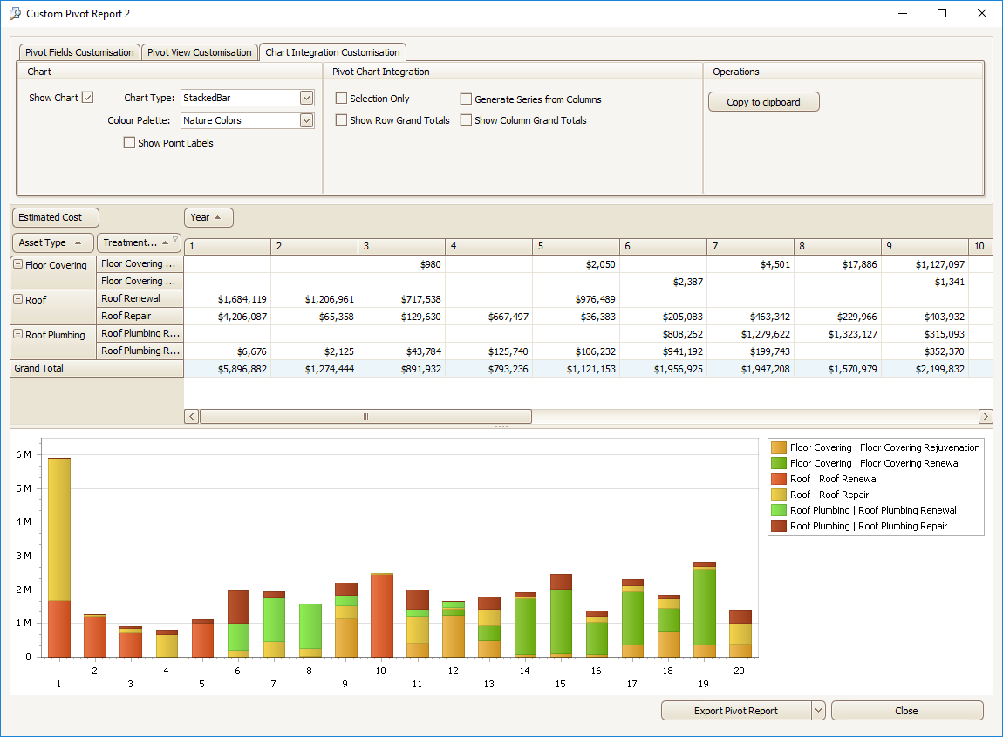Collapse the Floor Covering group row
The height and width of the screenshot is (737, 1003).
tap(17, 264)
